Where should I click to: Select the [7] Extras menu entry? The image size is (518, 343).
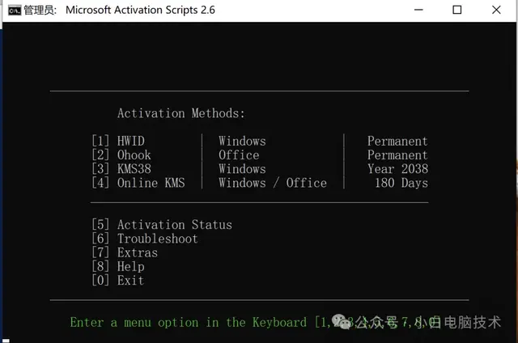coord(125,252)
